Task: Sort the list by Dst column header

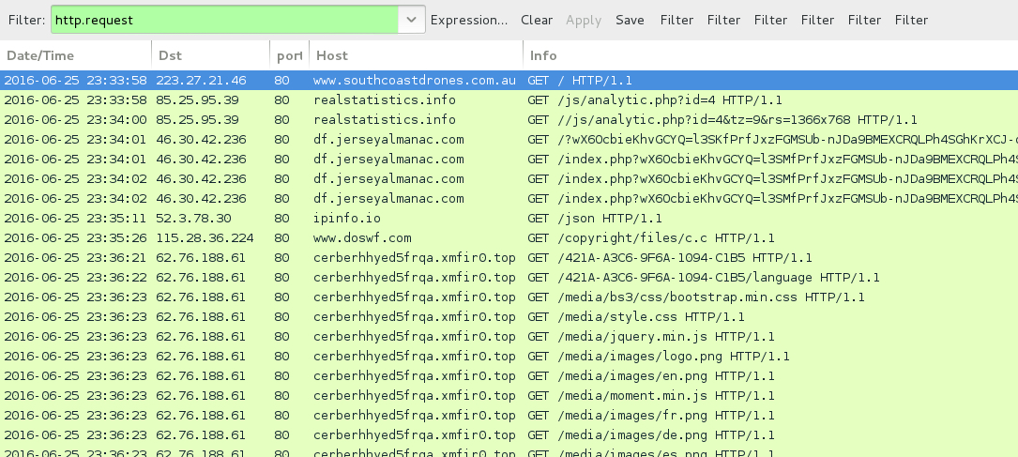Action: tap(208, 55)
